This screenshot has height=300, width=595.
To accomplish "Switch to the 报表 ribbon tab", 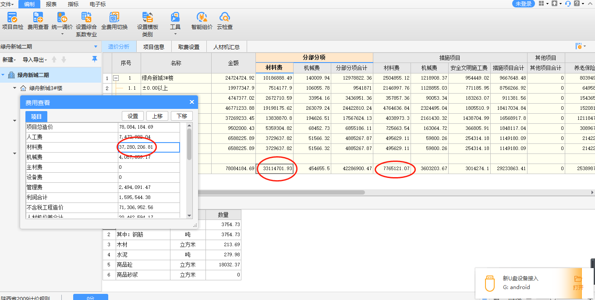I will pyautogui.click(x=51, y=4).
